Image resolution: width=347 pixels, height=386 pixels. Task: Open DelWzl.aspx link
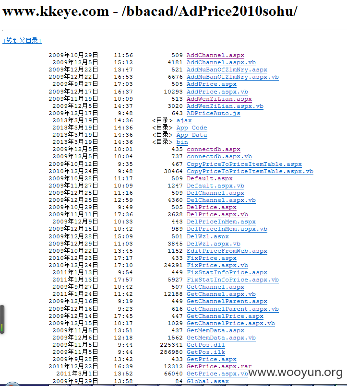[208, 236]
